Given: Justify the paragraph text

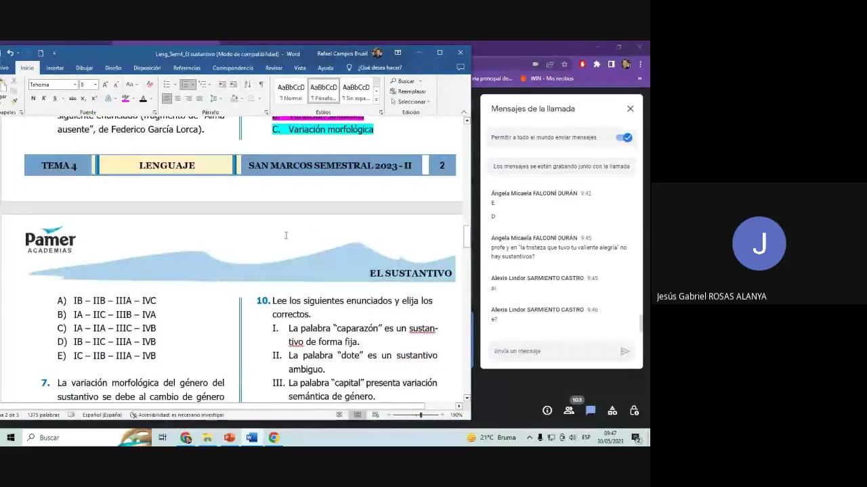Looking at the screenshot, I should (199, 99).
